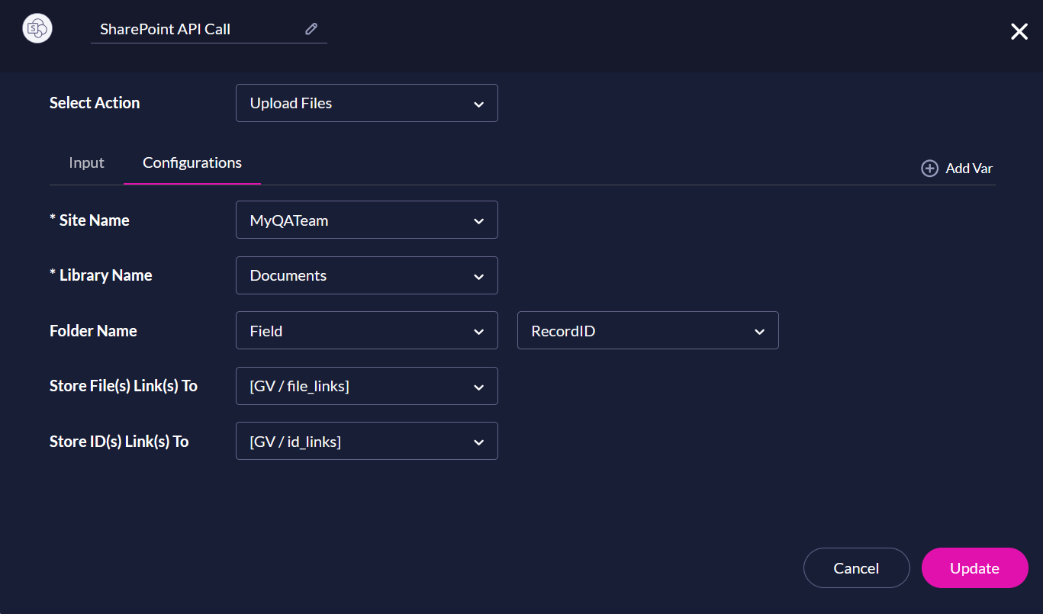Open the Library Name dropdown showing Documents
This screenshot has width=1043, height=614.
[x=366, y=275]
